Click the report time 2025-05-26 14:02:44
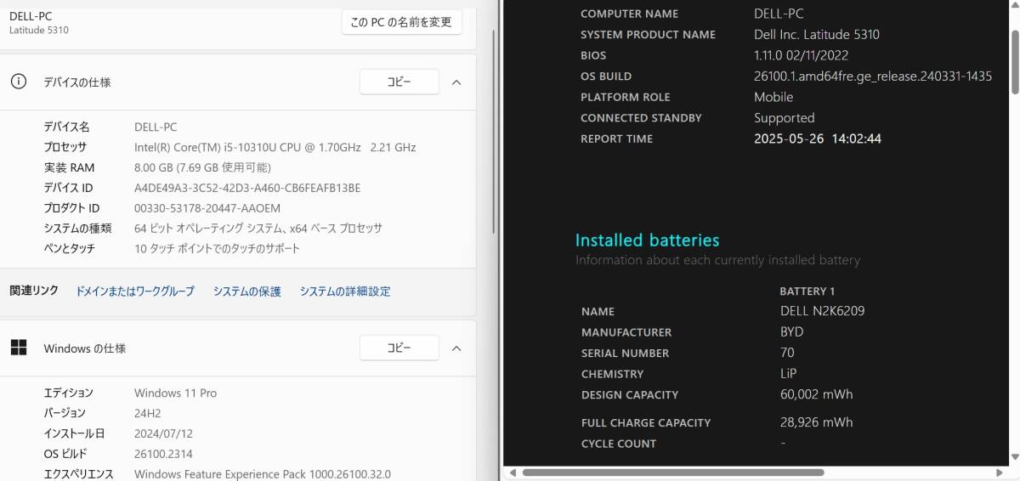The height and width of the screenshot is (481, 1020). click(817, 139)
